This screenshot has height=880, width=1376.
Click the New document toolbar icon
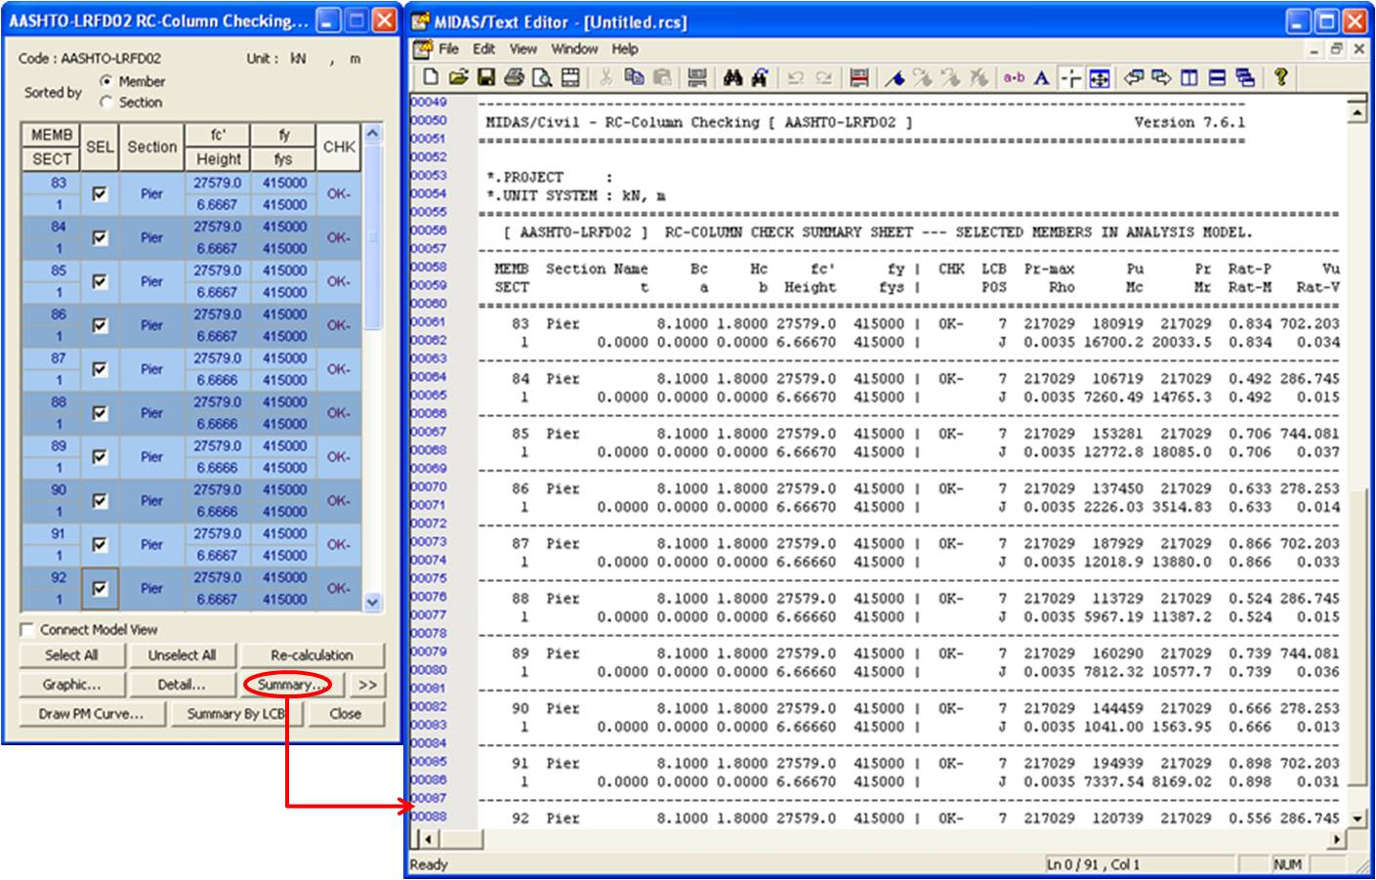click(x=431, y=78)
